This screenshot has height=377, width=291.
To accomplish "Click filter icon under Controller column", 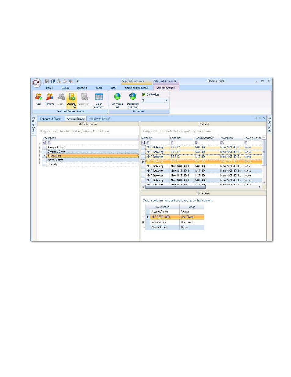I will tap(172, 143).
